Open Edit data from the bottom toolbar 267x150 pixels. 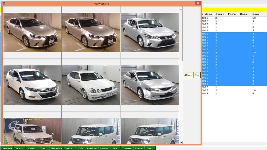coord(19,148)
